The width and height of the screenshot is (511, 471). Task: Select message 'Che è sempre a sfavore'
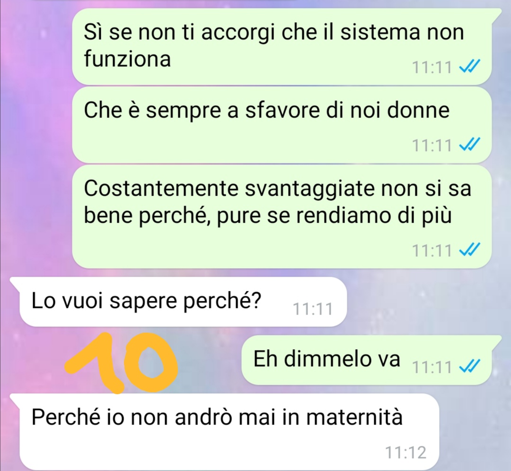point(282,125)
